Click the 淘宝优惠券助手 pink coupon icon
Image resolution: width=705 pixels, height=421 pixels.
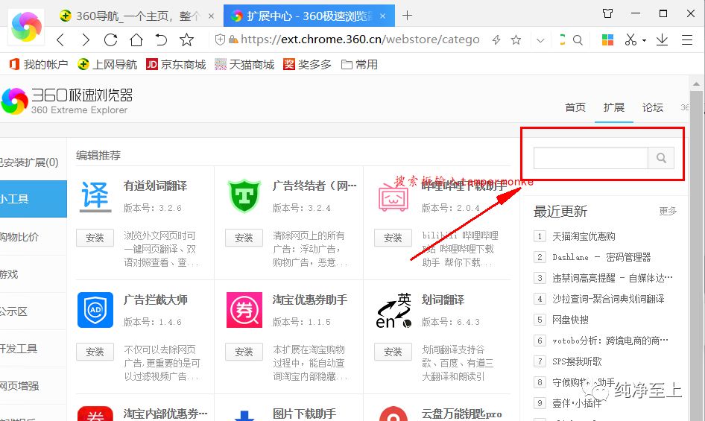[x=244, y=310]
